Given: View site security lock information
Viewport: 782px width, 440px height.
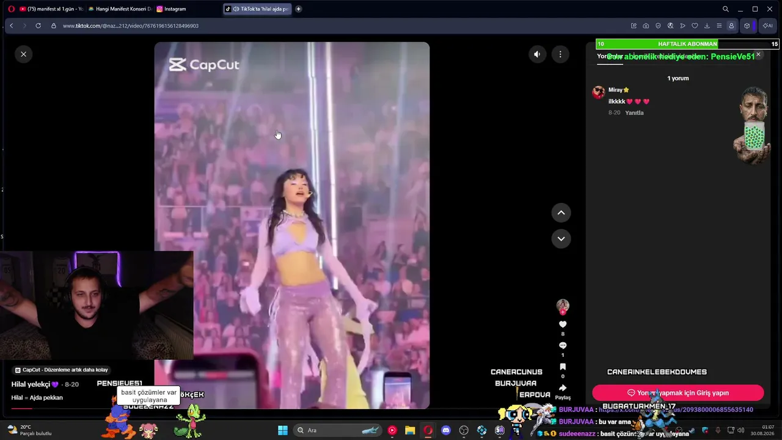Looking at the screenshot, I should [x=54, y=26].
